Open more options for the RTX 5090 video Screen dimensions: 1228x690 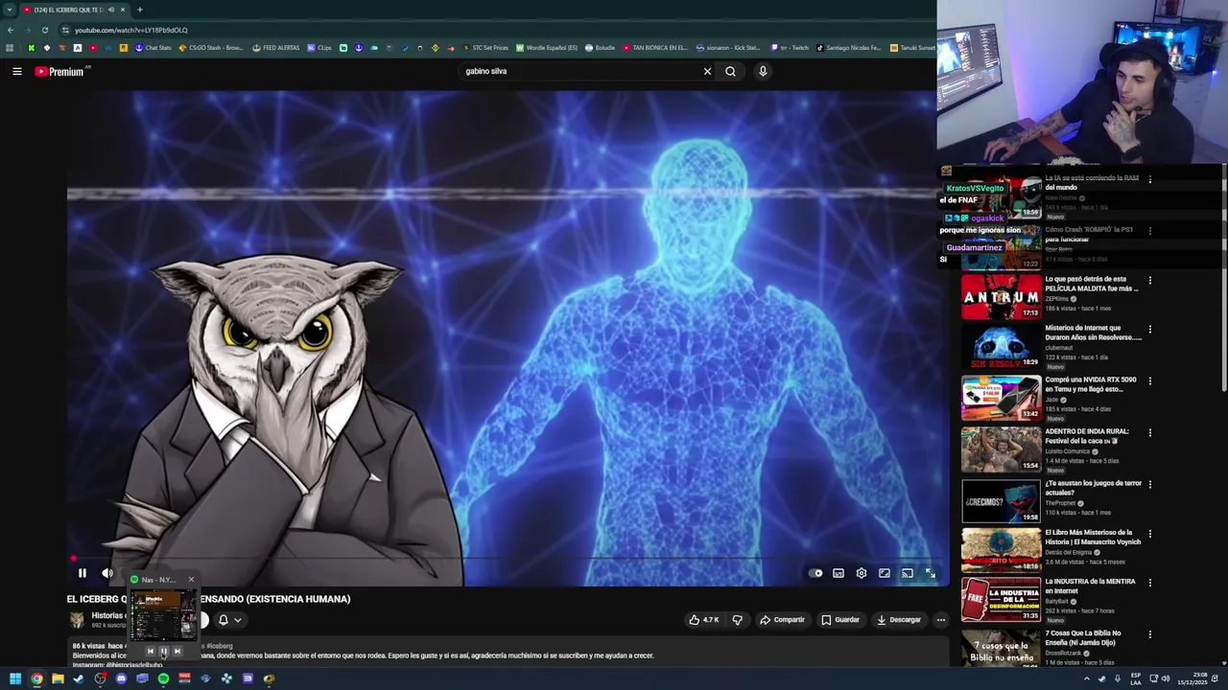1150,381
